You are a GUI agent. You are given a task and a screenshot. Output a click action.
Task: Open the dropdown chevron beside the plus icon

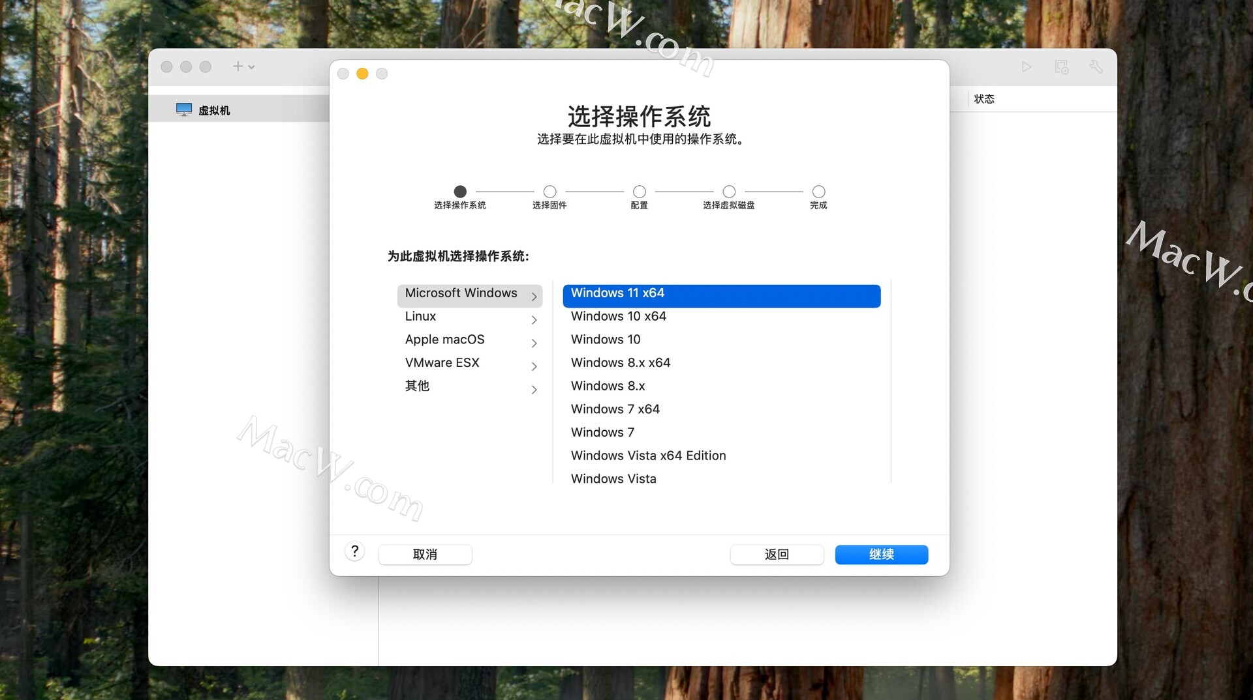coord(251,67)
